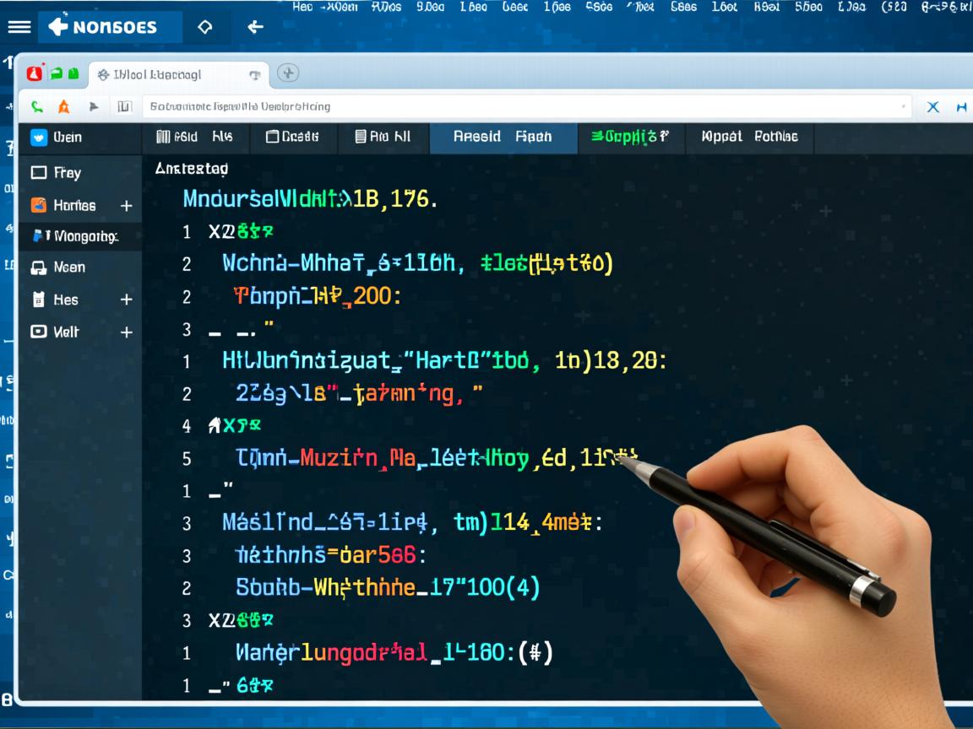The width and height of the screenshot is (973, 729).
Task: Open the hamburger menu at top-left
Action: [19, 27]
